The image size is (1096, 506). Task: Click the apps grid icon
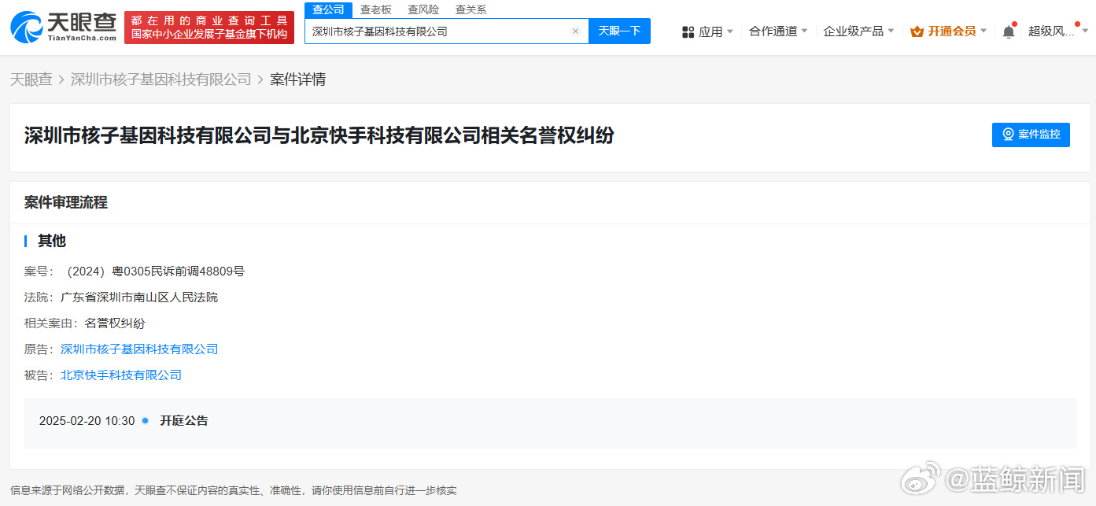pyautogui.click(x=688, y=31)
